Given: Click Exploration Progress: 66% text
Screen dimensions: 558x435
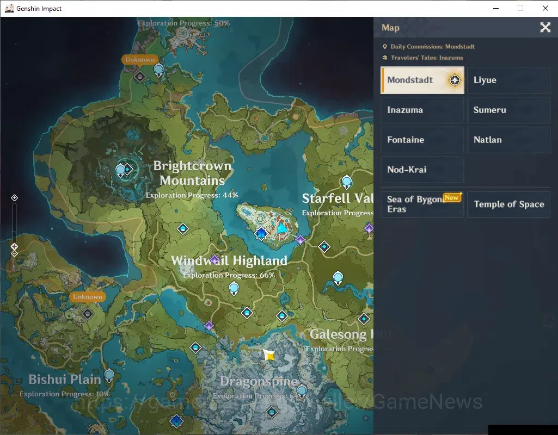Looking at the screenshot, I should coord(229,275).
